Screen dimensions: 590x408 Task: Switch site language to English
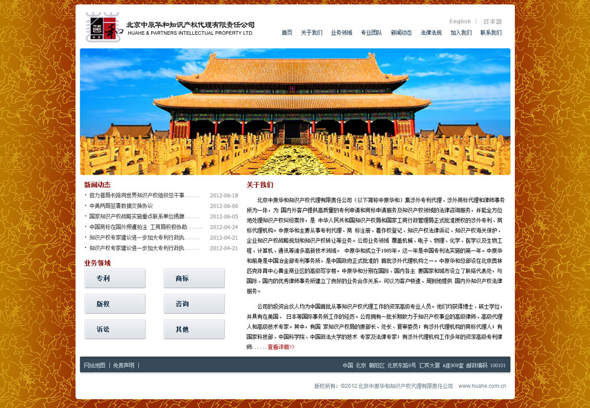click(x=460, y=21)
